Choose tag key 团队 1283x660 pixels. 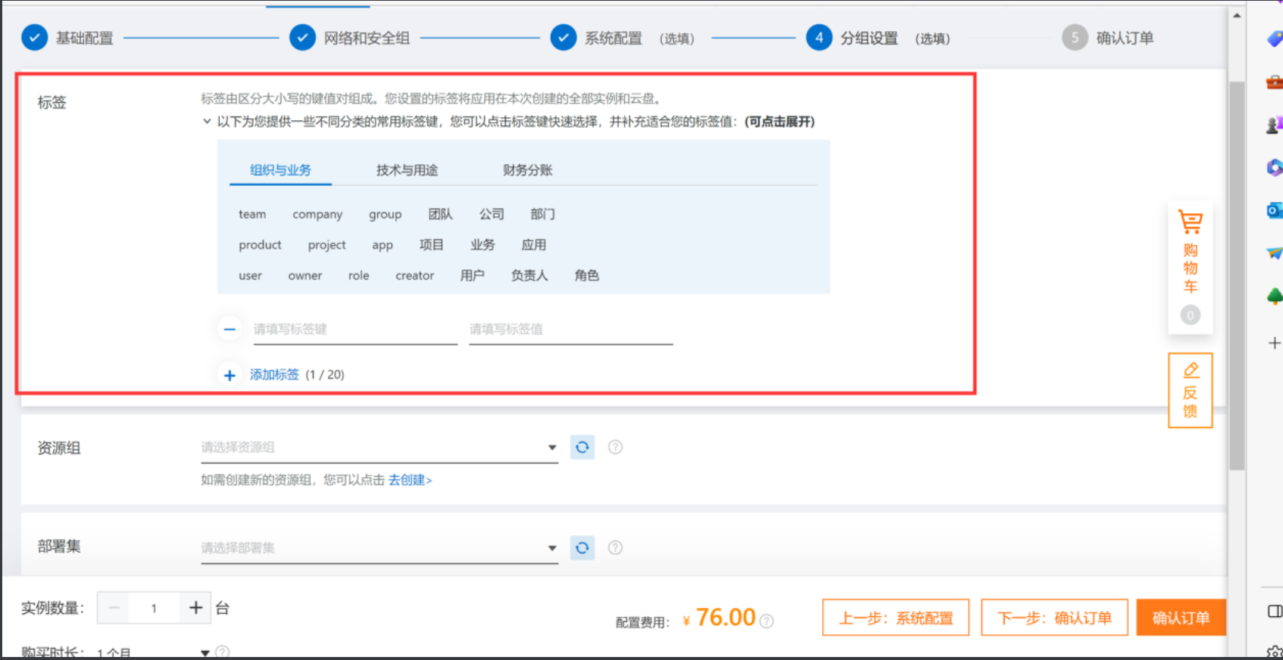[x=441, y=214]
